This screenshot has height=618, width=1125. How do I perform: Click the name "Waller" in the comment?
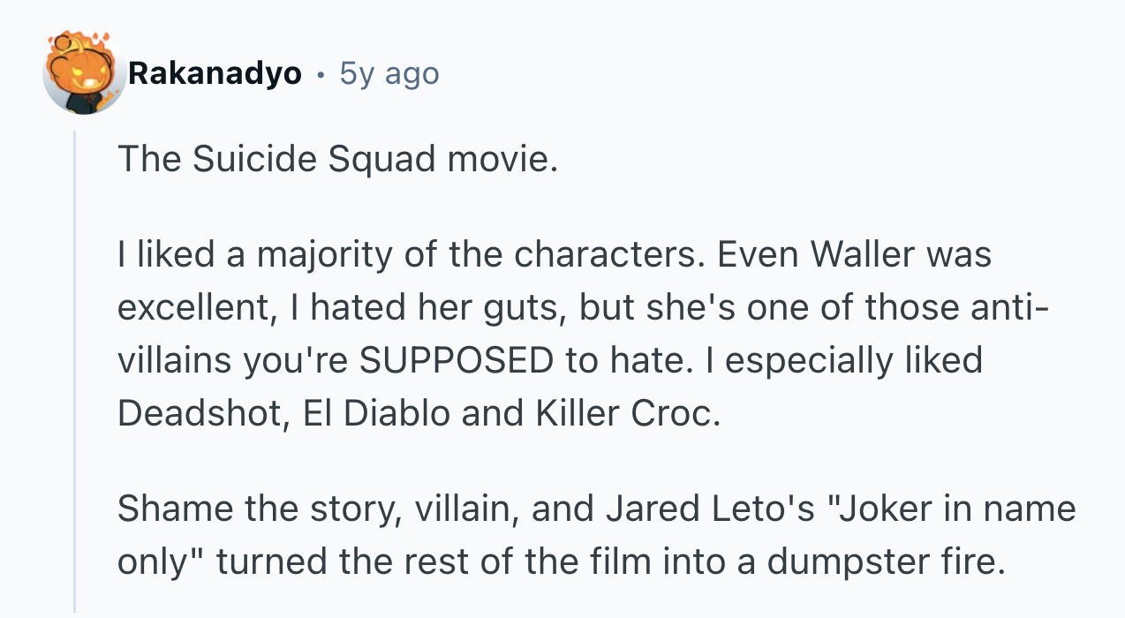[x=863, y=255]
